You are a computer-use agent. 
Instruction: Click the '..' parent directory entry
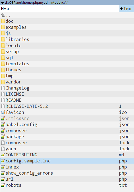point(8,16)
